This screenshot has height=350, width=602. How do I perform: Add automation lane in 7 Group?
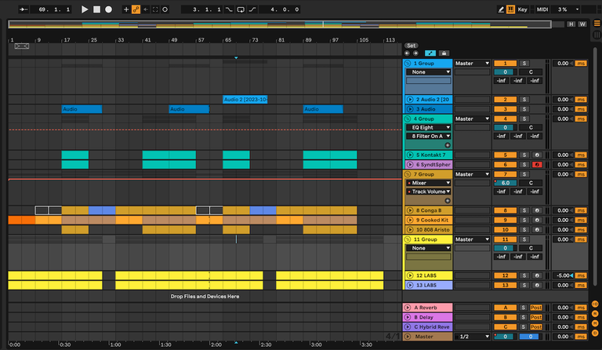click(448, 201)
